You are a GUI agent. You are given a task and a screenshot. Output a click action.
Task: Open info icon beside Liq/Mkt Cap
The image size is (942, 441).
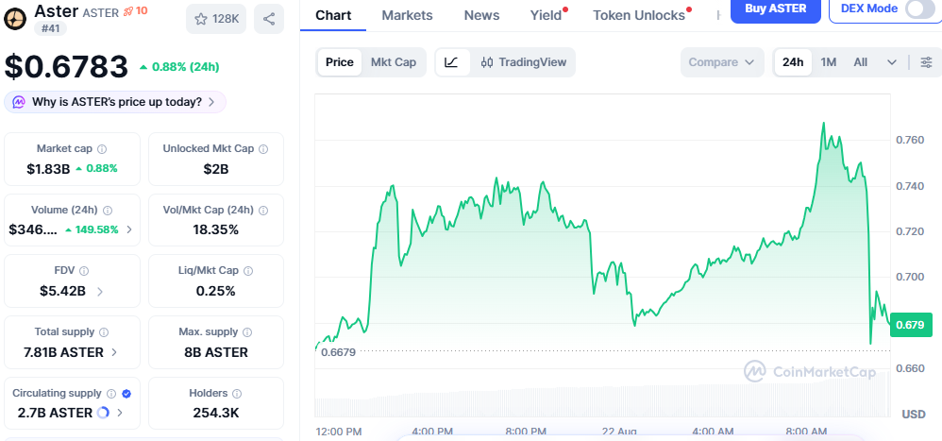[x=248, y=272]
